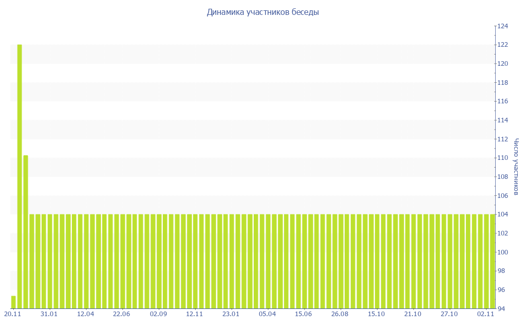The width and height of the screenshot is (526, 329).
Task: Pick the 22.06 x-axis date
Action: click(x=122, y=314)
